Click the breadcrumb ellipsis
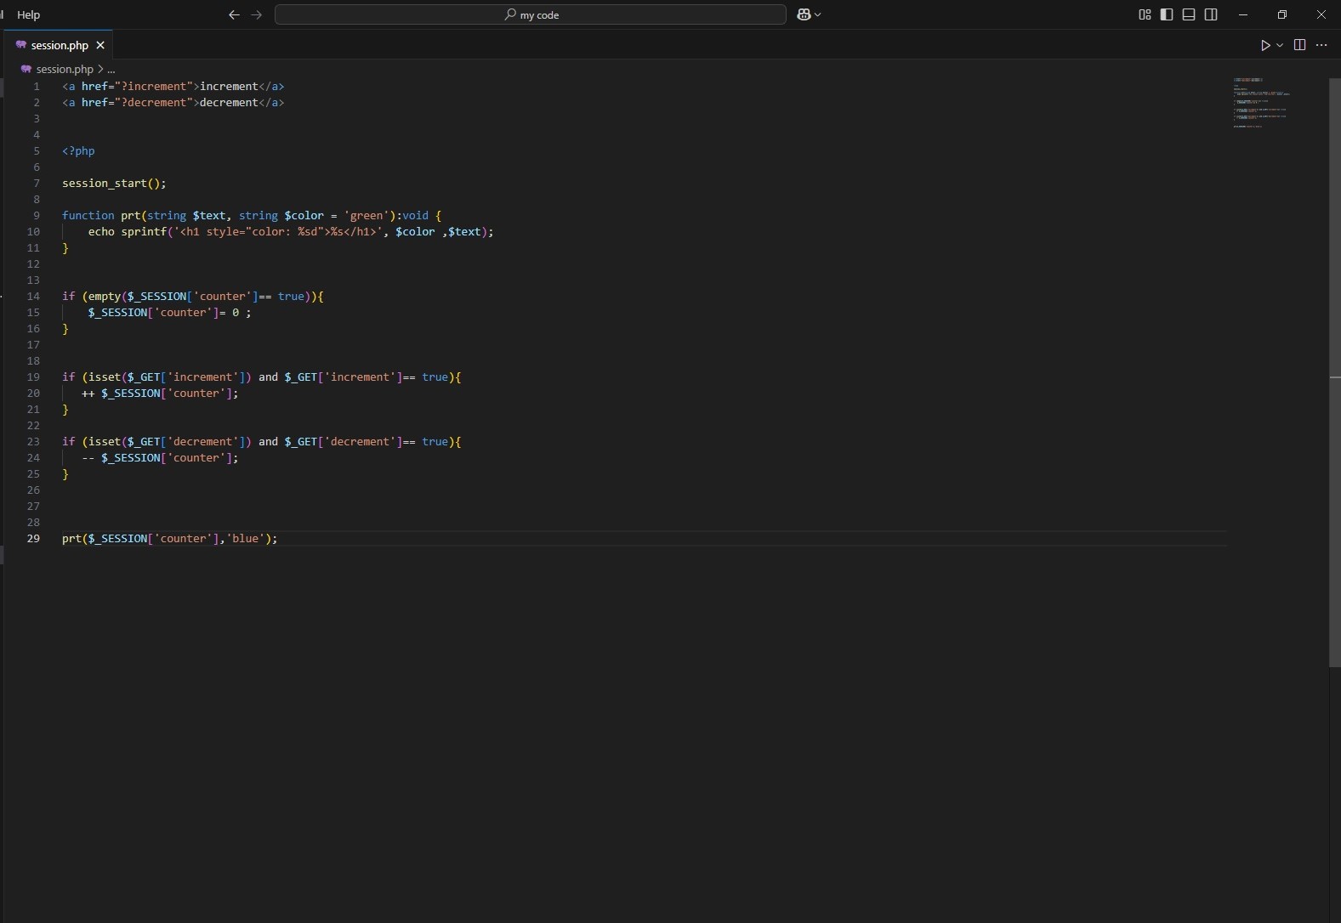The width and height of the screenshot is (1341, 923). (x=111, y=69)
